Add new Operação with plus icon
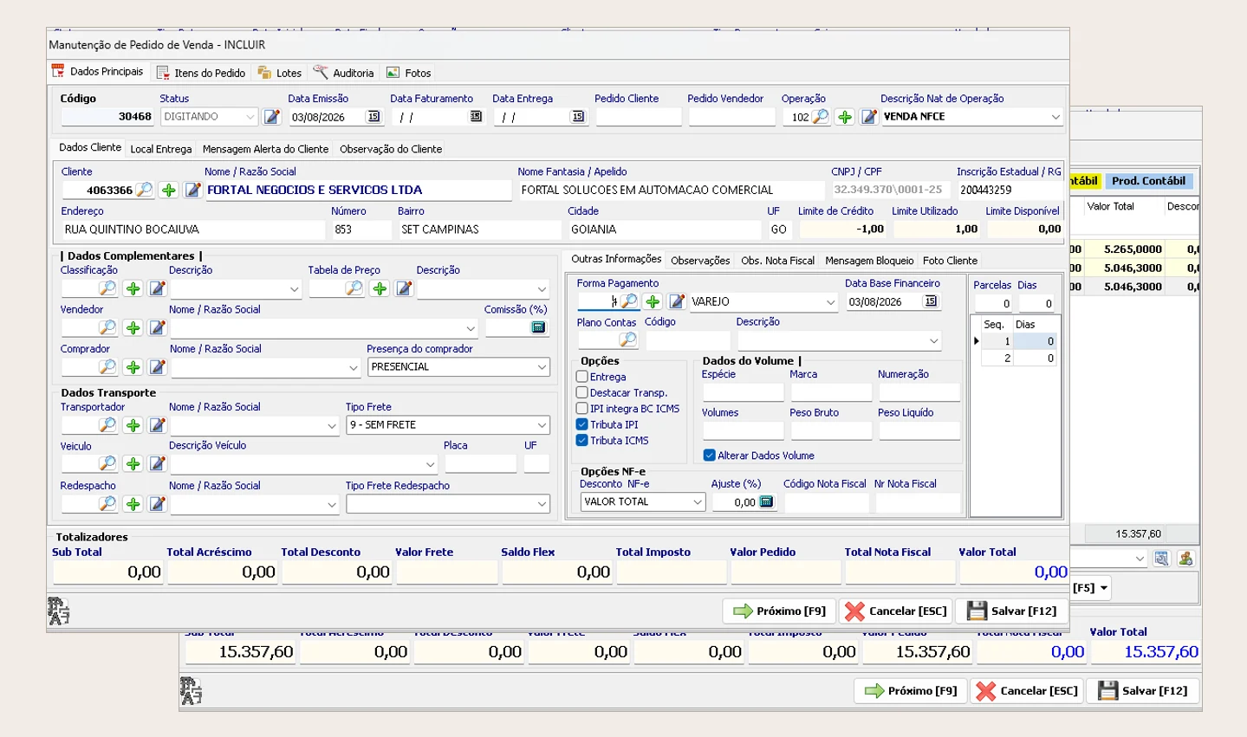 point(844,117)
